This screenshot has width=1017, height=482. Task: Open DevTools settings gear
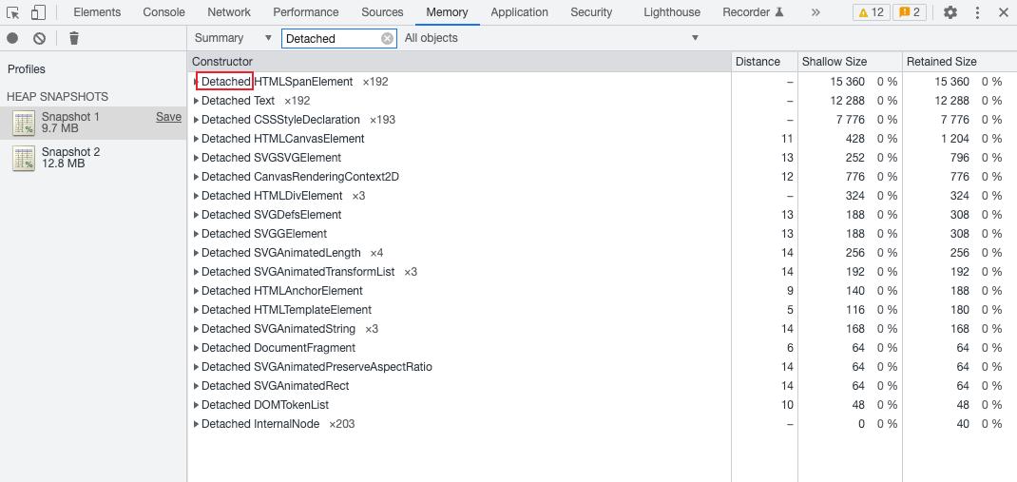point(950,12)
